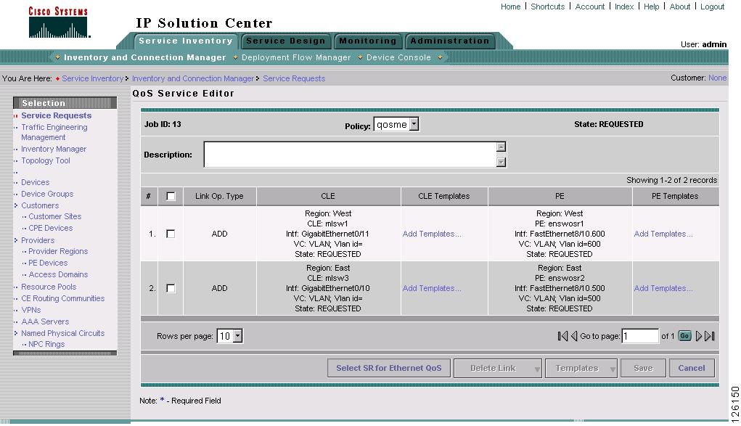Go to the next page of records
The height and width of the screenshot is (426, 741).
(698, 336)
